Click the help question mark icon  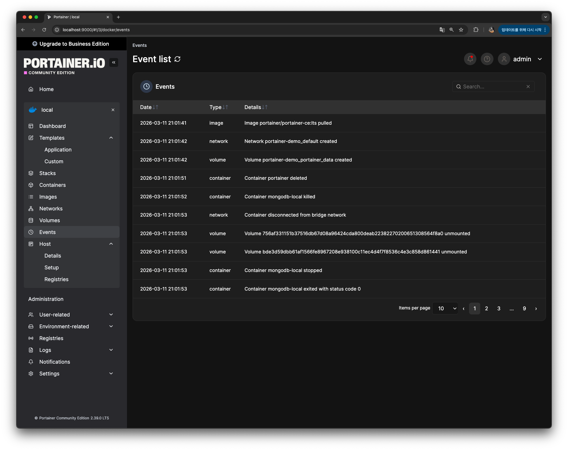[x=487, y=59]
